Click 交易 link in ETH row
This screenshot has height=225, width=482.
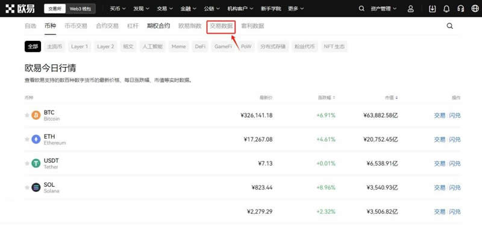click(x=440, y=140)
